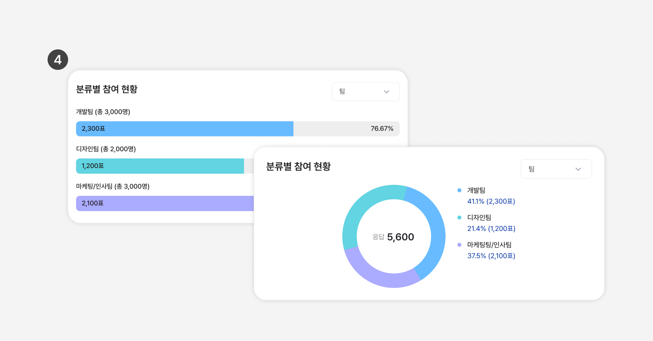Click the blue legend dot beside 개발팀

[459, 190]
